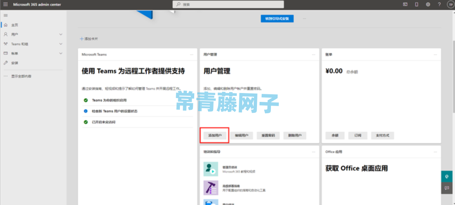Collapse navigation with the hamburger icon

[5, 16]
